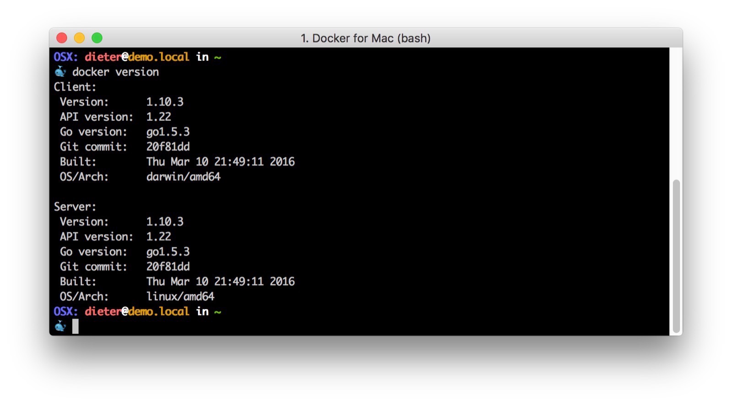The width and height of the screenshot is (732, 406).
Task: Click the Server 'Built:' label
Action: point(78,281)
